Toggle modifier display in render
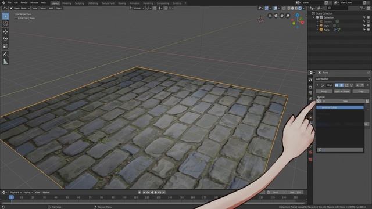Viewport: 372px width, 209px height. [337, 85]
